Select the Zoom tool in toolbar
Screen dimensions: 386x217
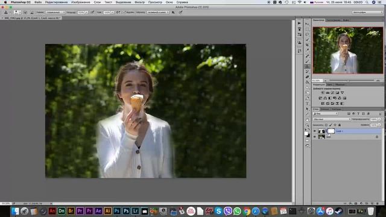[x=307, y=125]
